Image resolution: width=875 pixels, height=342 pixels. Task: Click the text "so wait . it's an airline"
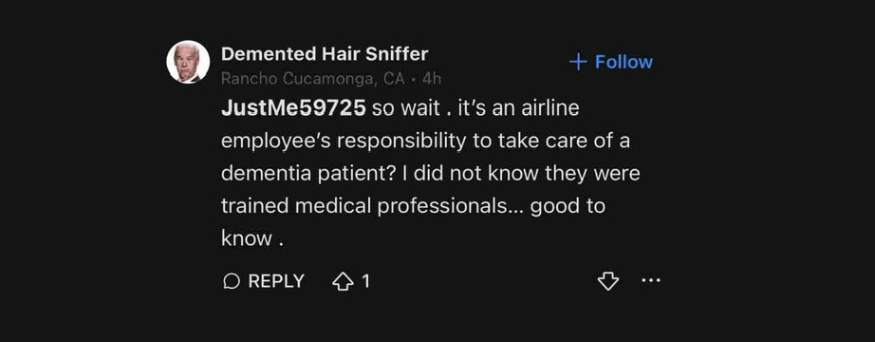(475, 108)
